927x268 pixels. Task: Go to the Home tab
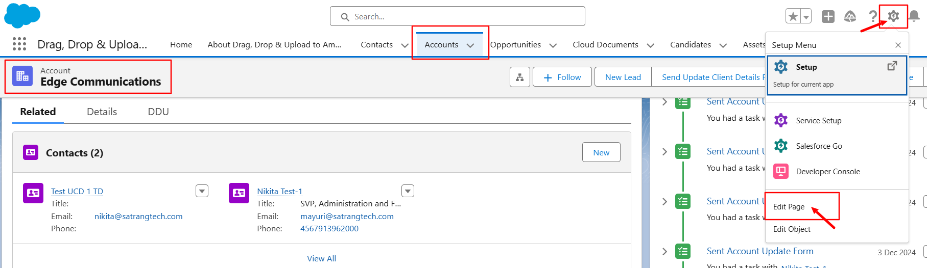181,45
